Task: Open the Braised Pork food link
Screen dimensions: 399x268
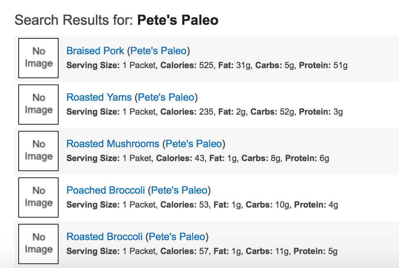Action: point(95,51)
